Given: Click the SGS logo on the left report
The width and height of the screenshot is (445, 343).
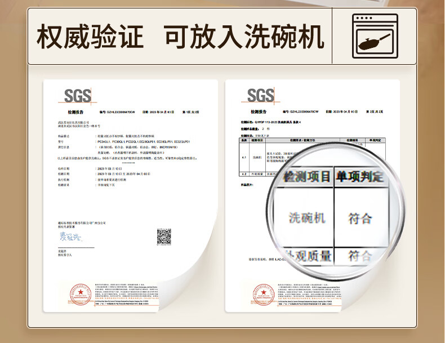Looking at the screenshot, I should click(x=78, y=96).
